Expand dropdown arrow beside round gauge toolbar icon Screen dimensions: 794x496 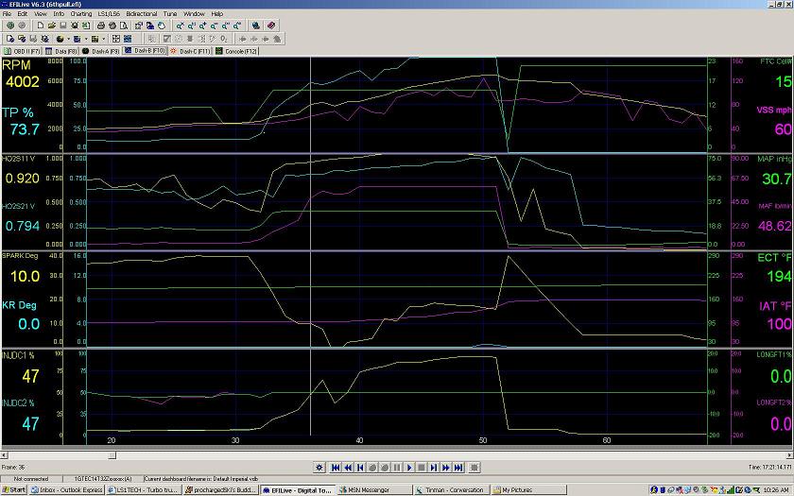click(69, 39)
